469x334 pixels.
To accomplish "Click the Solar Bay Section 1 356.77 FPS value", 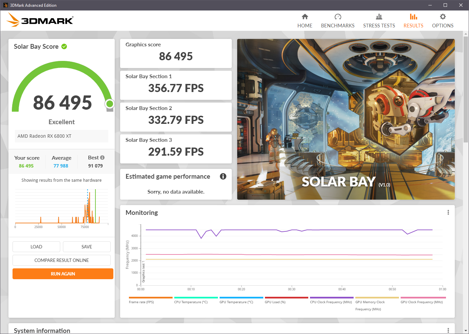I will (176, 88).
